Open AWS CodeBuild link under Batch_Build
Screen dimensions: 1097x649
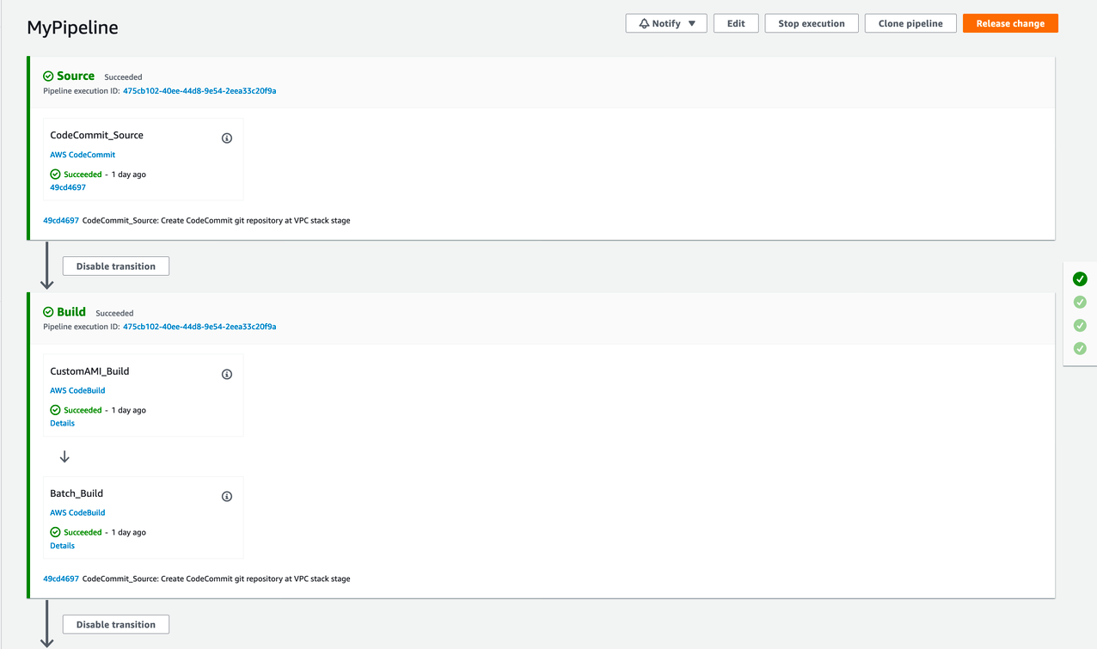tap(77, 512)
